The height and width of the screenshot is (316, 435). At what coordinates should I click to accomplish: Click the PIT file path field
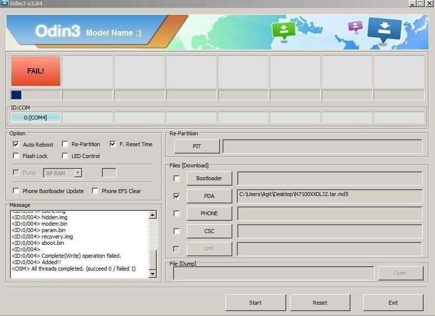click(x=322, y=146)
